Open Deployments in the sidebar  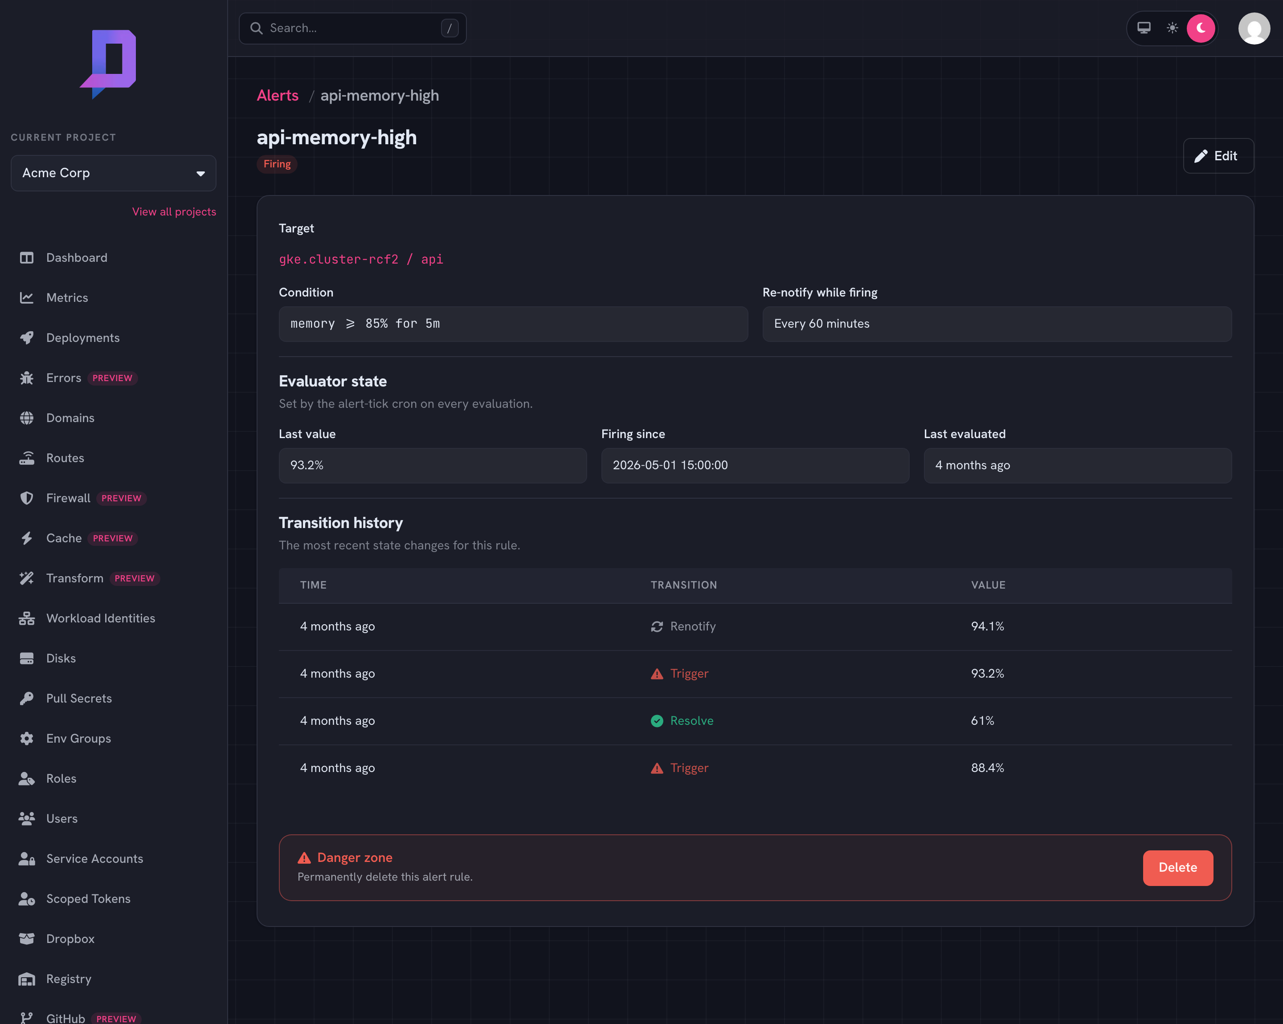coord(83,338)
